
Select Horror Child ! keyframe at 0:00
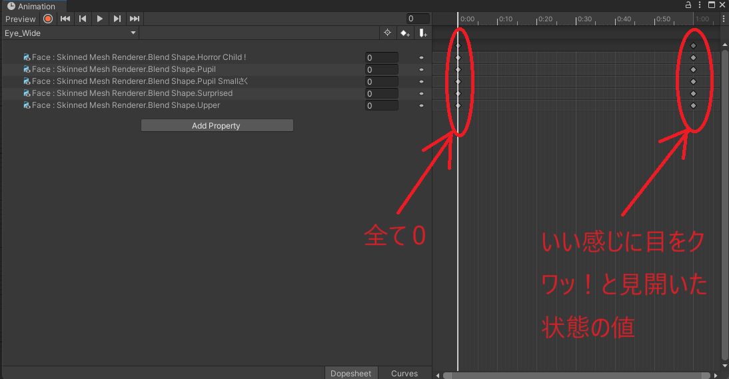458,57
